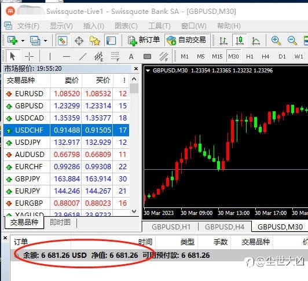Select the cursor arrow tool

click(x=12, y=57)
